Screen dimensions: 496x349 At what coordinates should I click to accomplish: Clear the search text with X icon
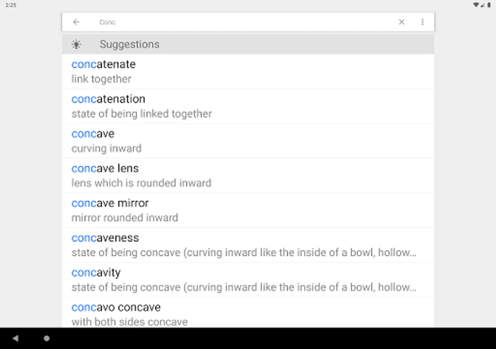coord(401,22)
